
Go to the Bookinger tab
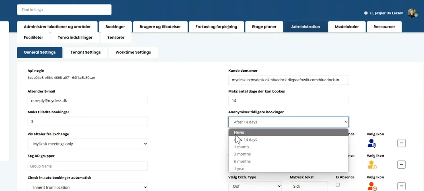(115, 27)
